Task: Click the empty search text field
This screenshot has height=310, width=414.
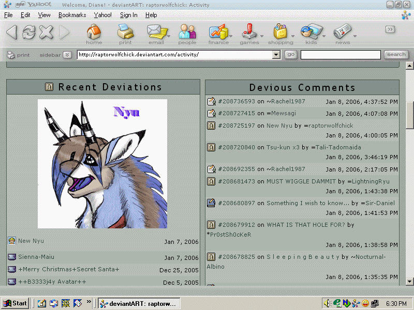Action: click(341, 55)
